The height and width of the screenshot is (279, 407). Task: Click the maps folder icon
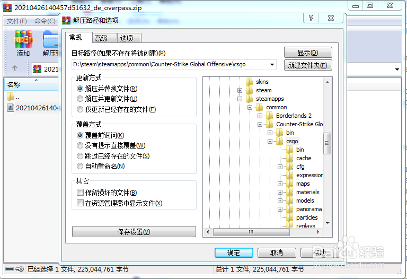tap(290, 184)
